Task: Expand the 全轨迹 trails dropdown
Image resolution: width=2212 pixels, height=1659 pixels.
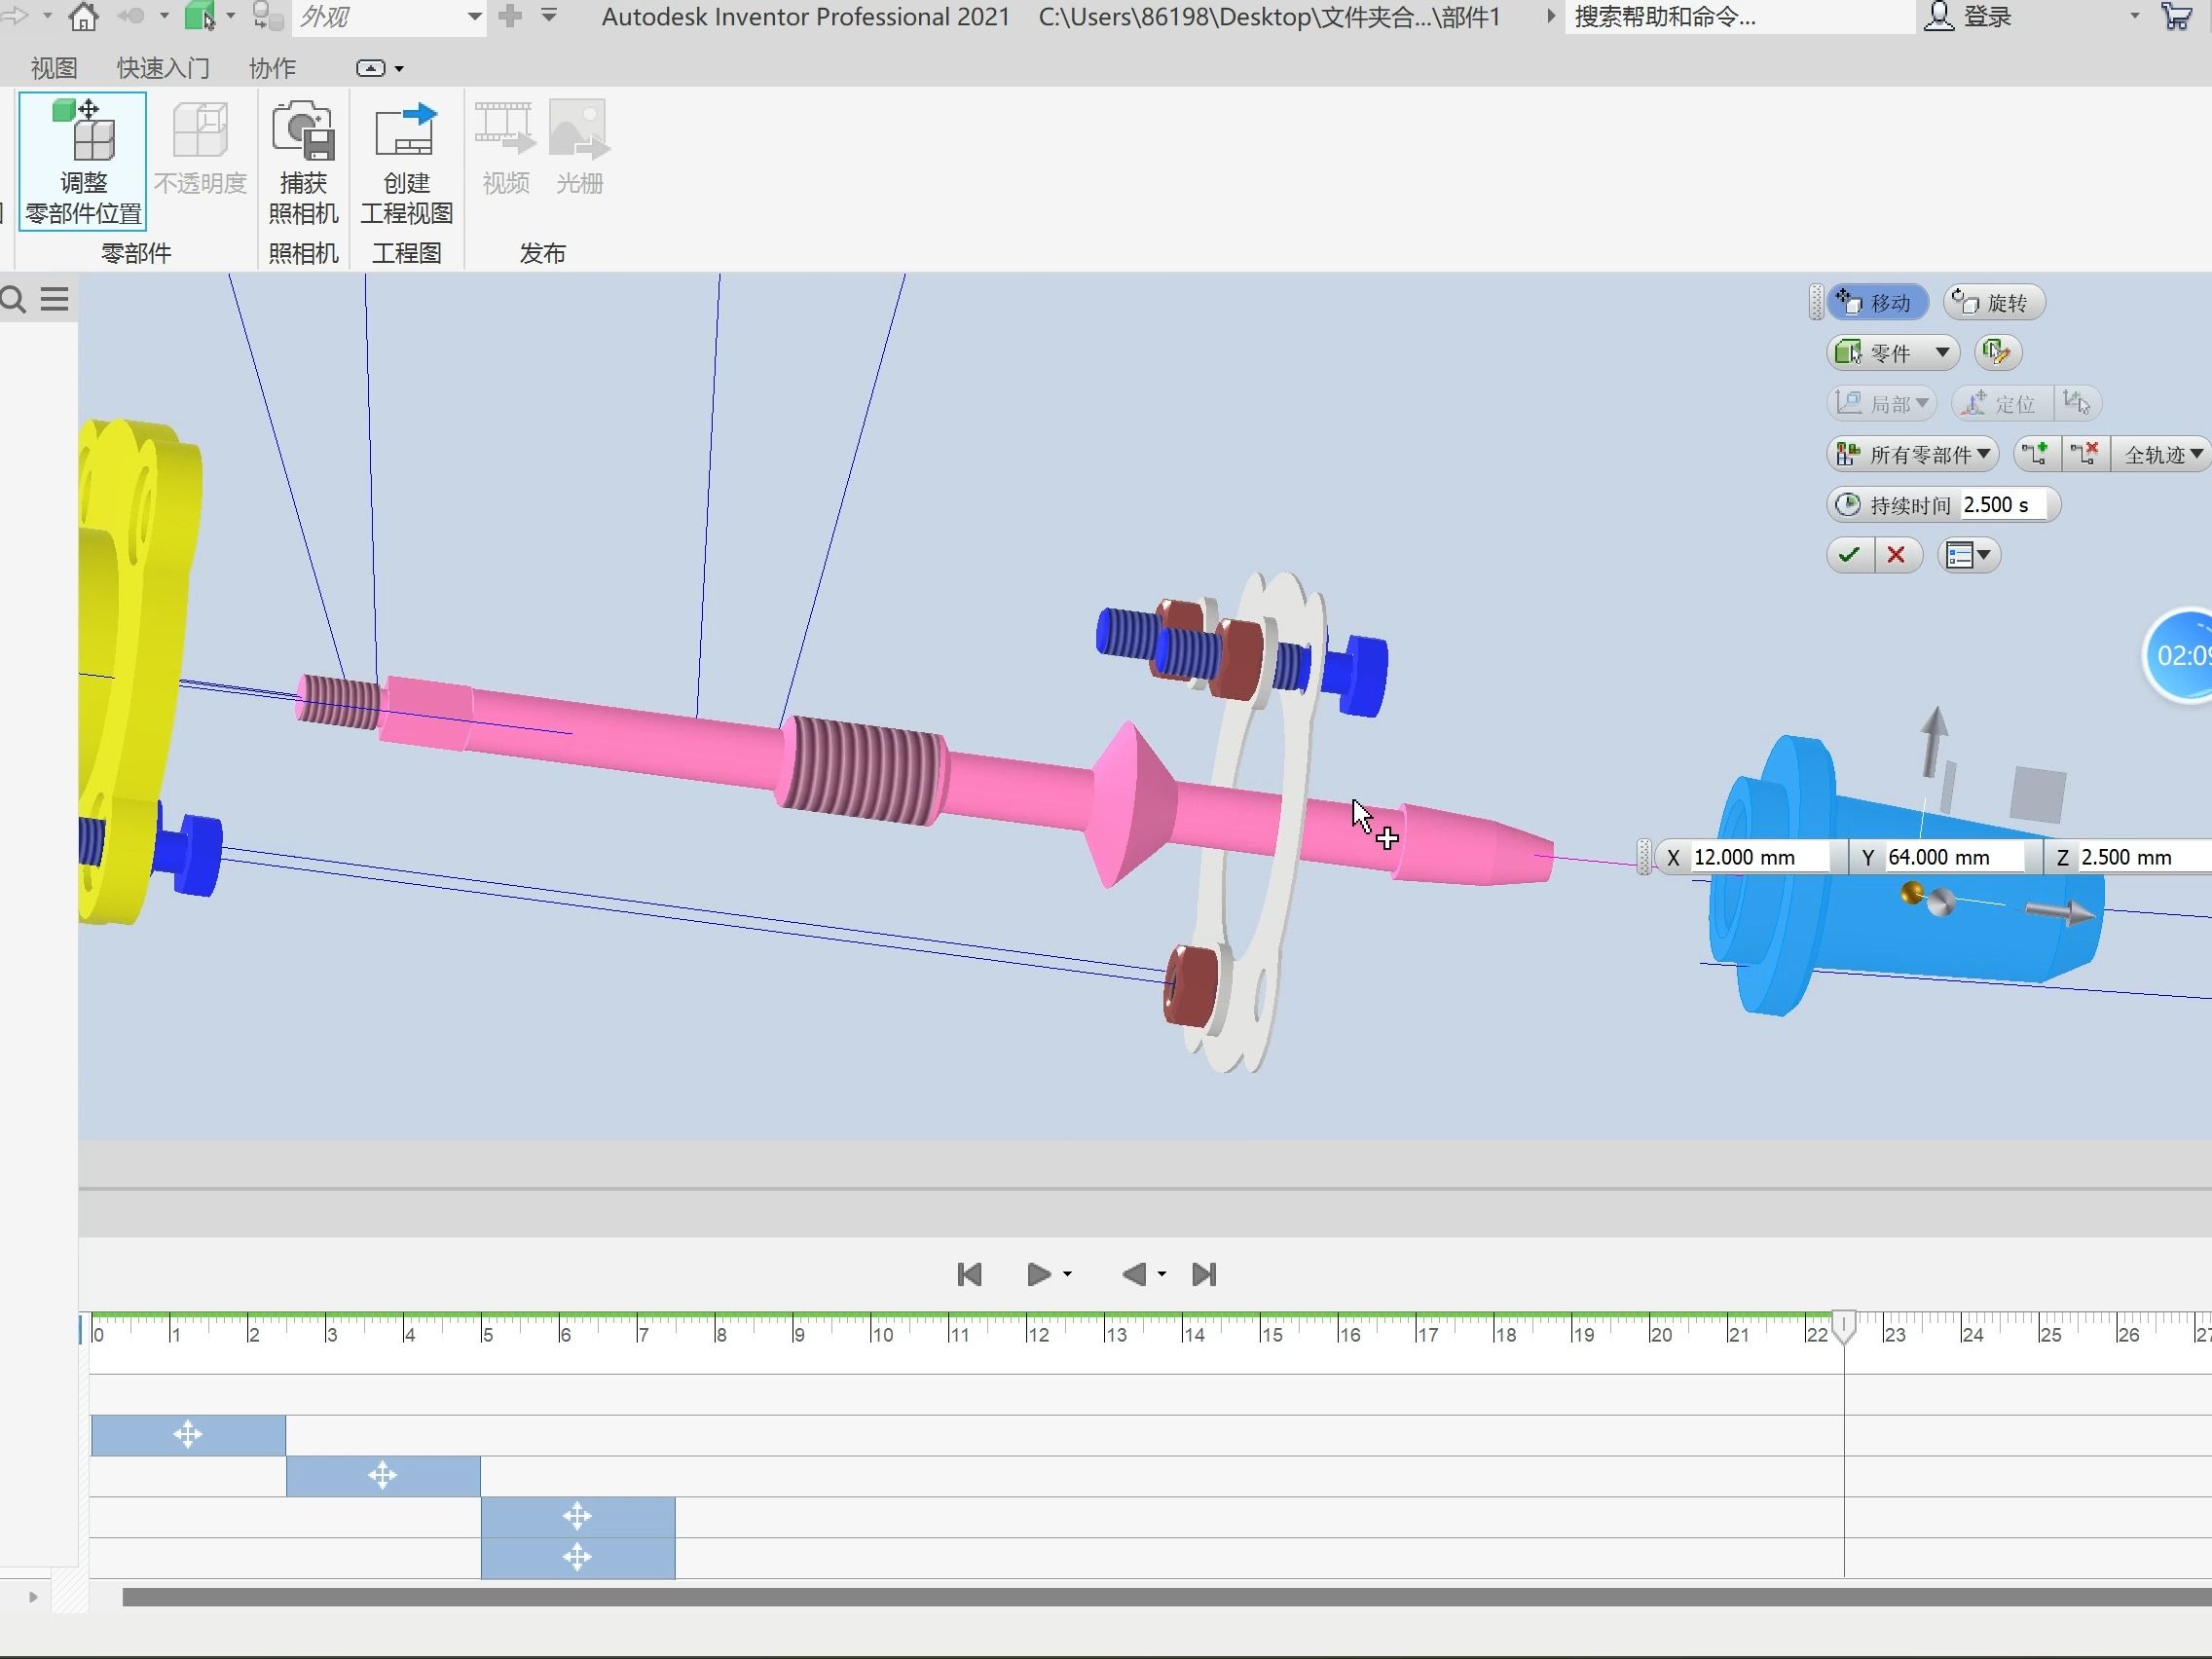Action: coord(2162,455)
